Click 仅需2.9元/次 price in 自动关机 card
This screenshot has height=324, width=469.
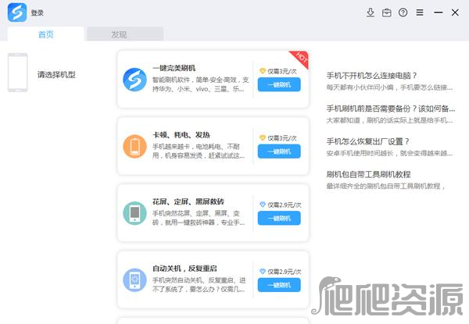tap(285, 272)
